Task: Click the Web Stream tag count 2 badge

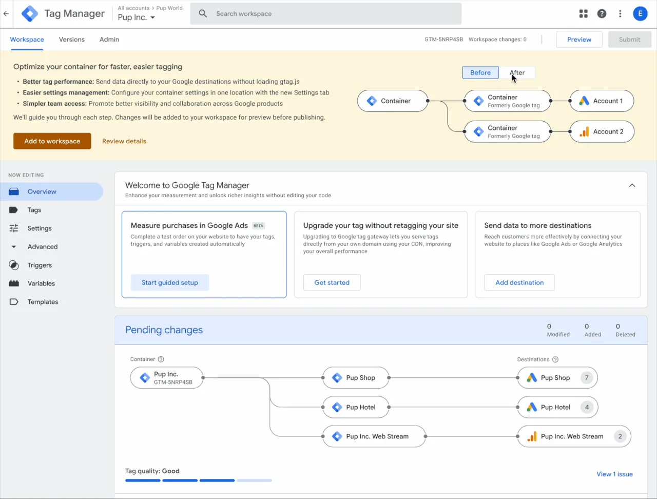Action: pos(620,436)
